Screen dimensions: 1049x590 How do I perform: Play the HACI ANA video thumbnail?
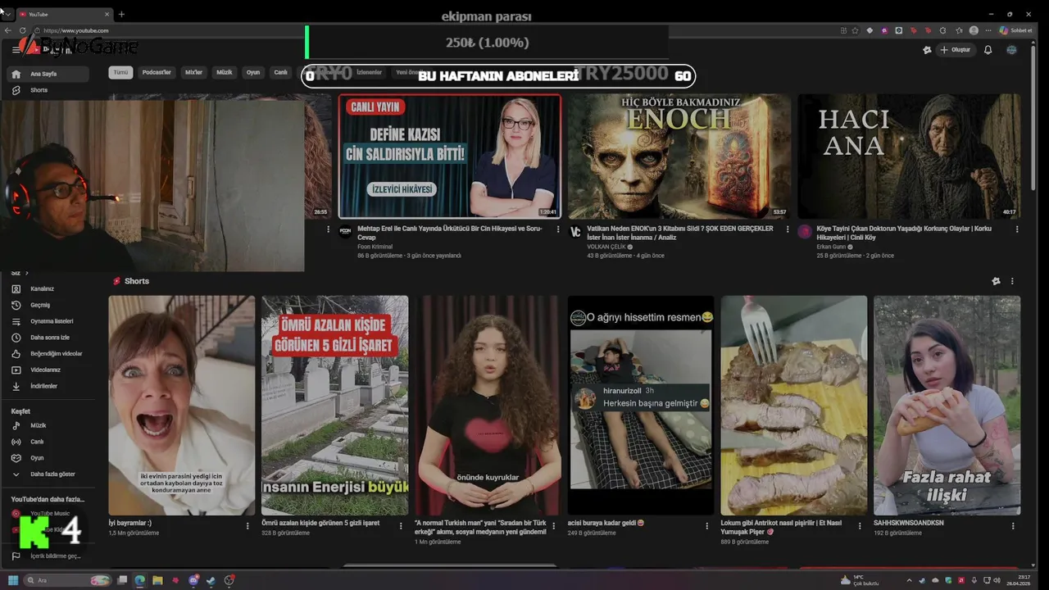[909, 156]
